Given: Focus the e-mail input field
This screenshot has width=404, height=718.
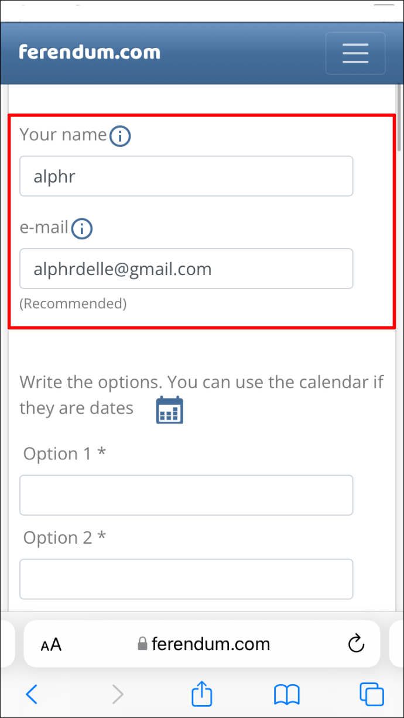Looking at the screenshot, I should tap(186, 269).
